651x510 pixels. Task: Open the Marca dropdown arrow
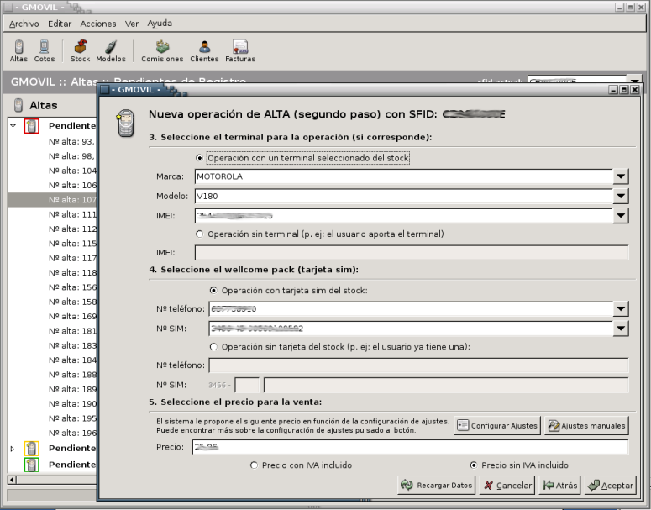(621, 176)
